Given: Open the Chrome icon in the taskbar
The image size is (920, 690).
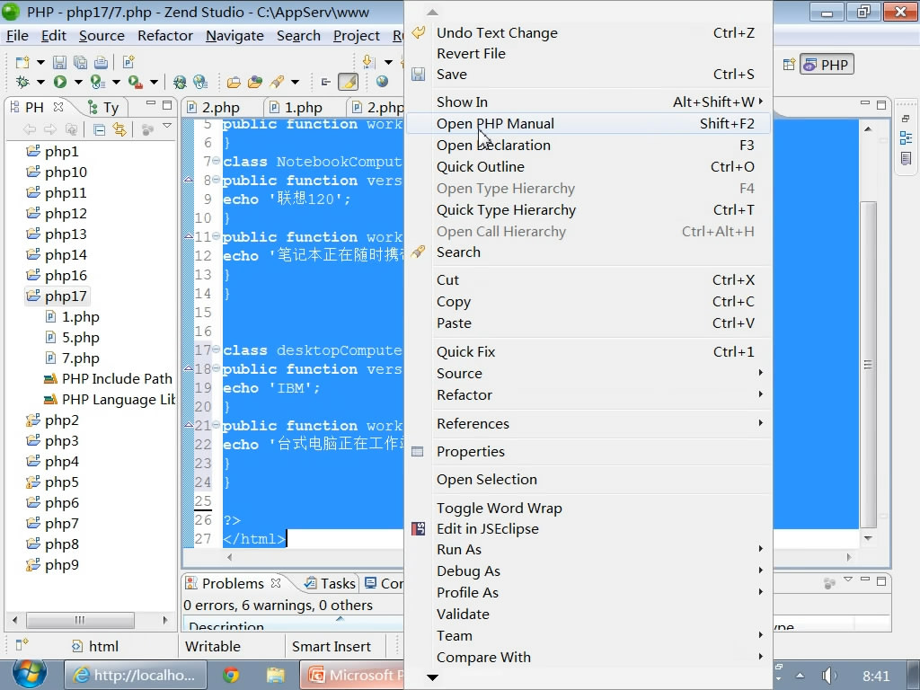Looking at the screenshot, I should point(231,676).
